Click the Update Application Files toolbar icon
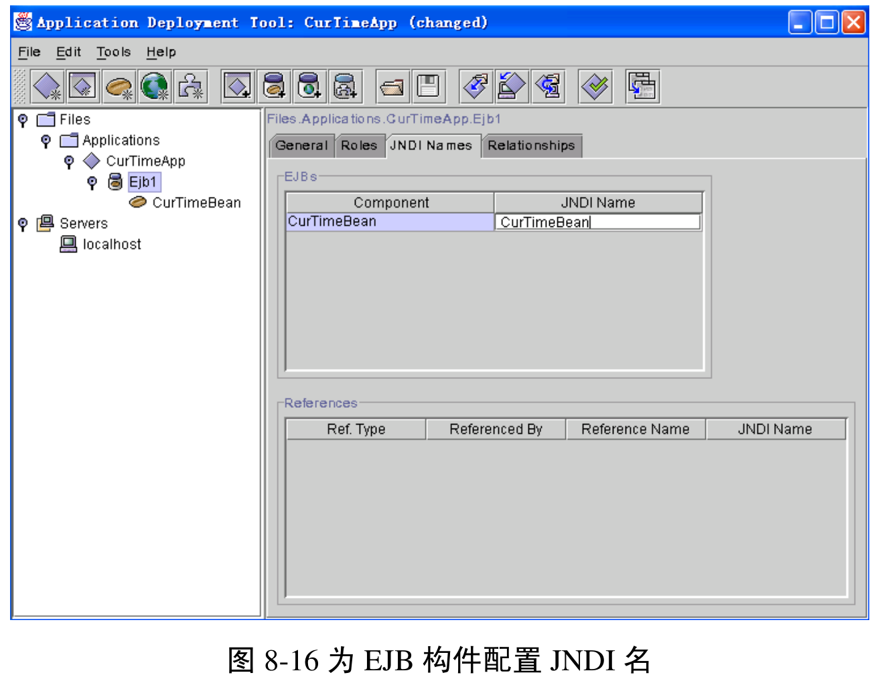 click(476, 86)
